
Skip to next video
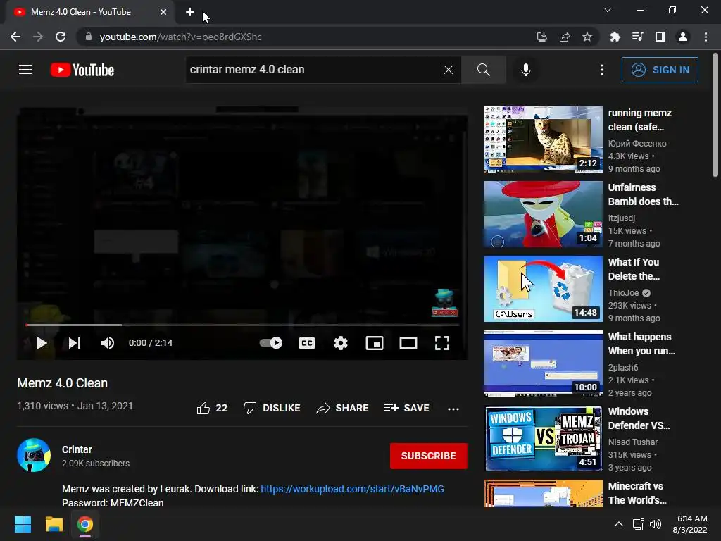pyautogui.click(x=75, y=343)
